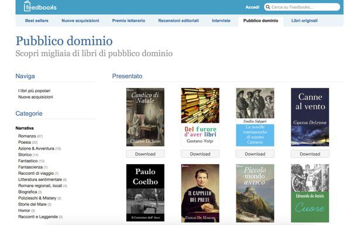Open Del furore d'aver libri cover

point(200,117)
